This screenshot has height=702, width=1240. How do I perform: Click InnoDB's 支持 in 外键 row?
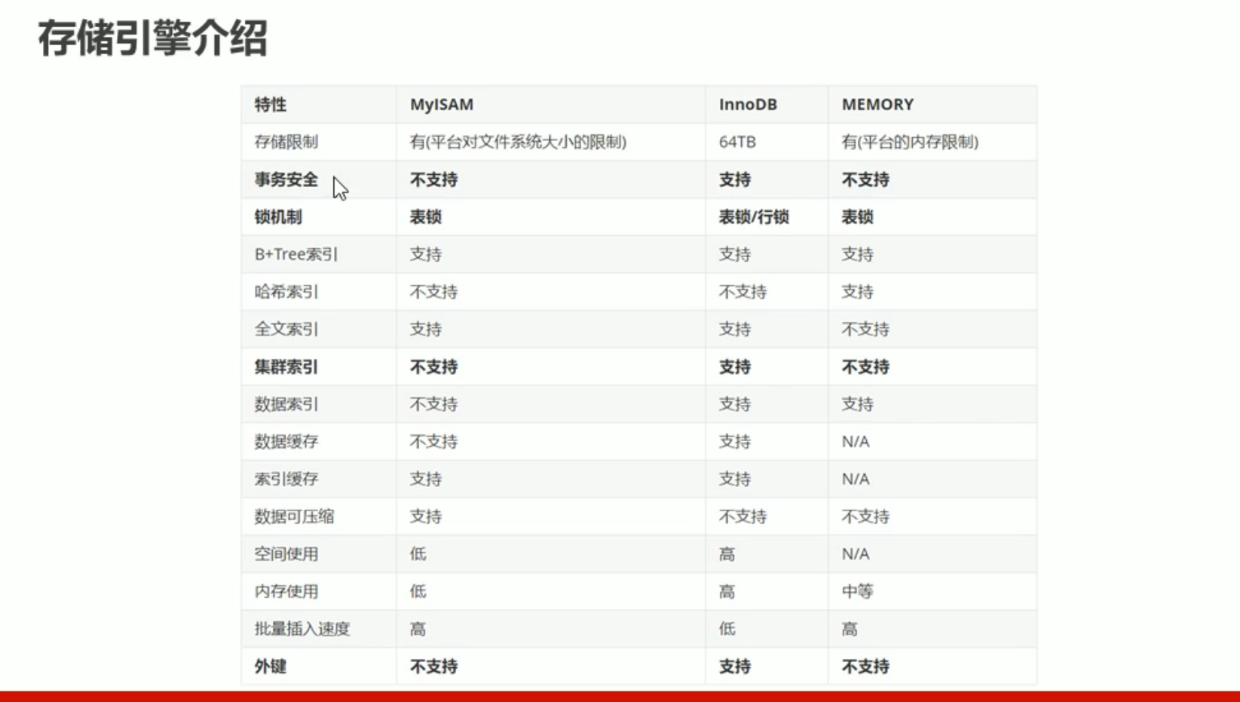click(x=735, y=667)
